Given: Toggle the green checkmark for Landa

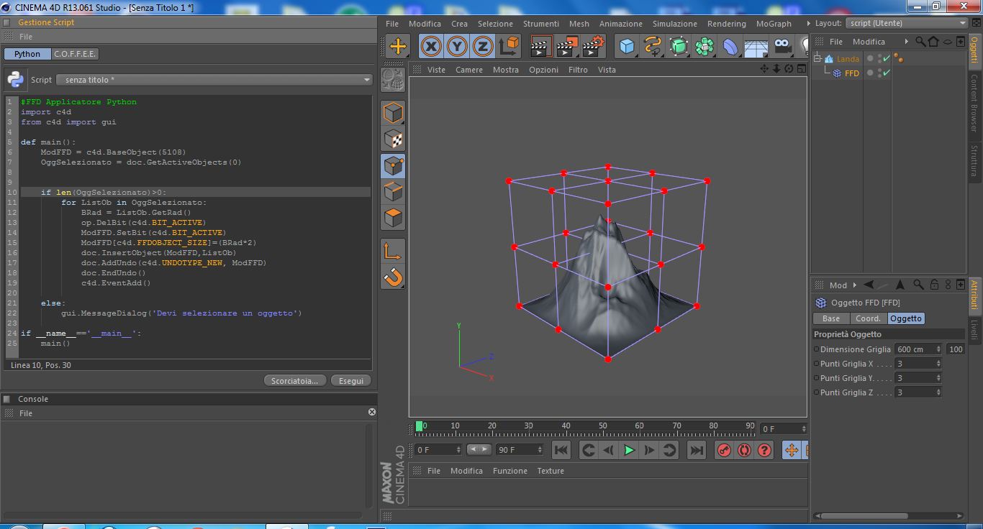Looking at the screenshot, I should click(887, 59).
